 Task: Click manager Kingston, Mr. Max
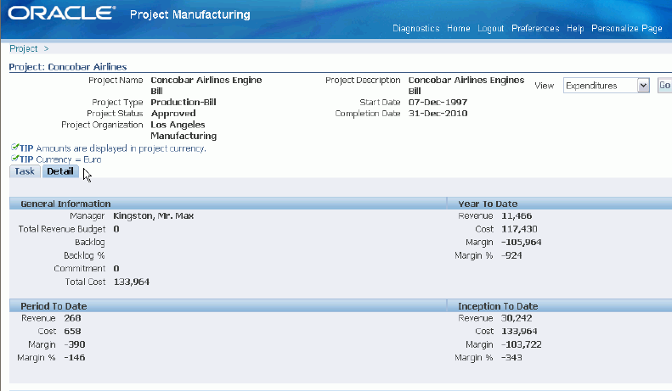coord(154,216)
